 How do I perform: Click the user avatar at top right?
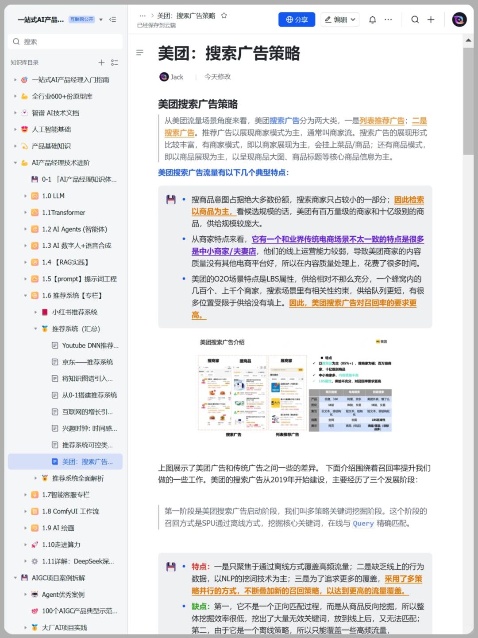[x=459, y=20]
